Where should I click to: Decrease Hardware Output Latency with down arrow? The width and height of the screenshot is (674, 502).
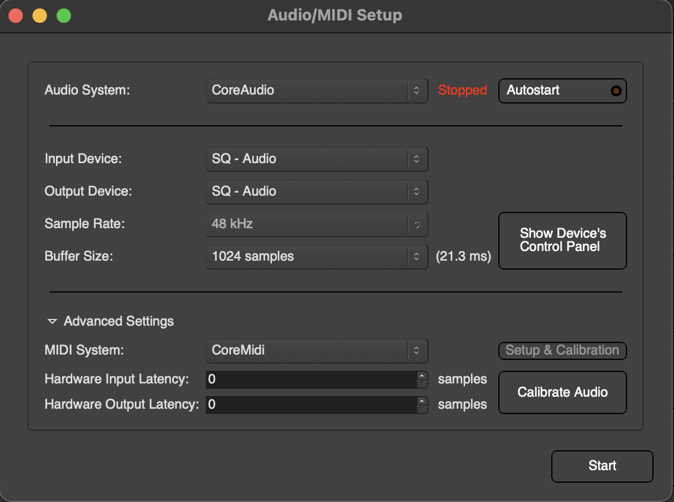pyautogui.click(x=422, y=409)
